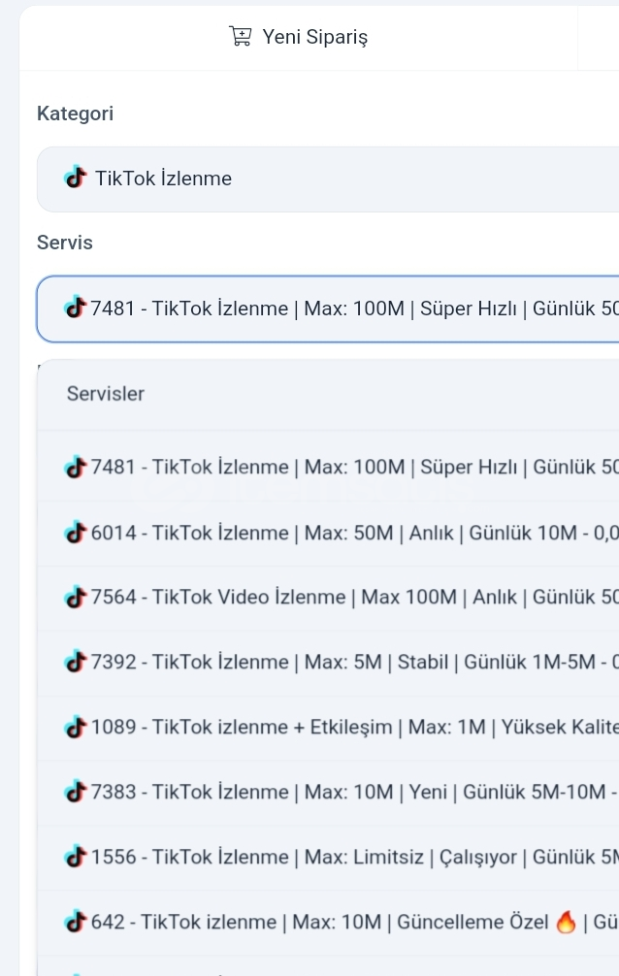Select 1556 TikTok İzlenme Limitsiz service
619x976 pixels.
[x=328, y=857]
